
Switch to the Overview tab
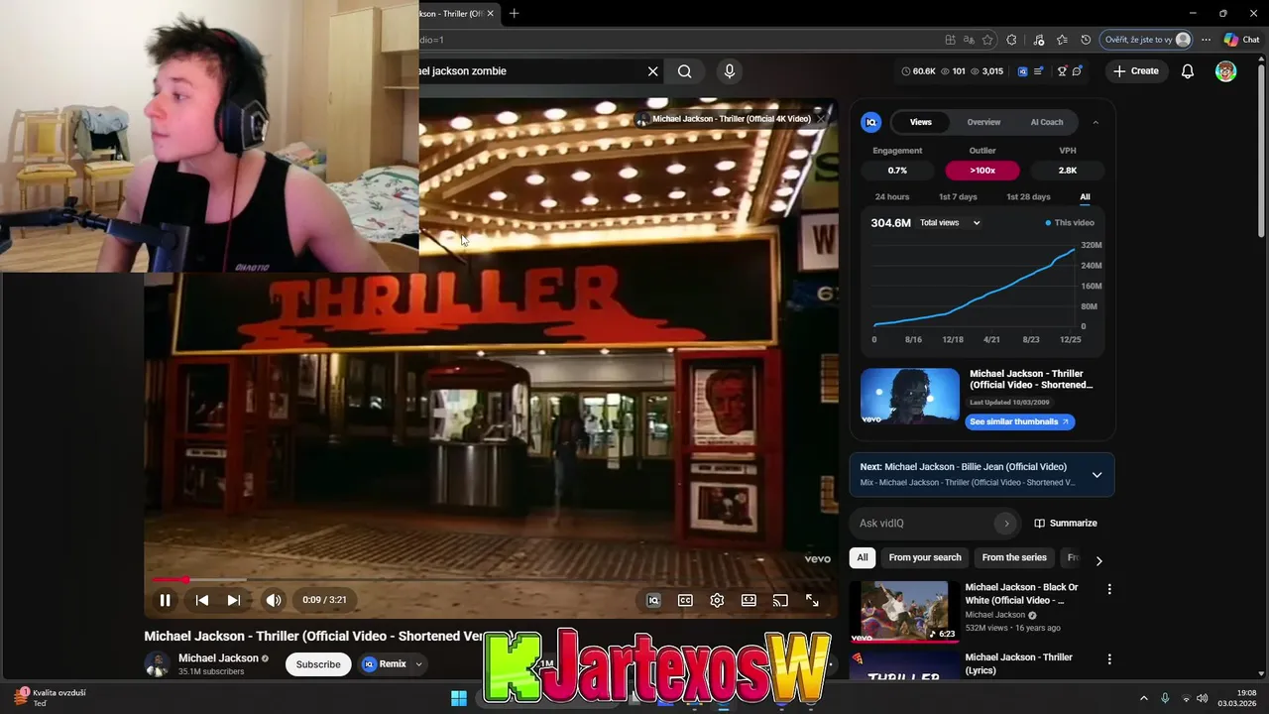(983, 122)
